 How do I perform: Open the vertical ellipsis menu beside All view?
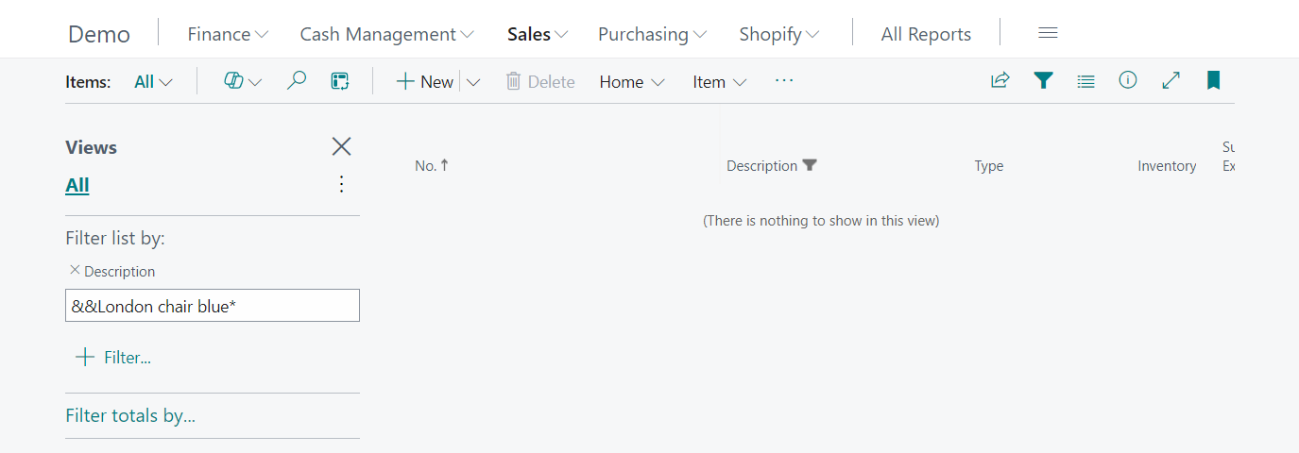point(342,185)
